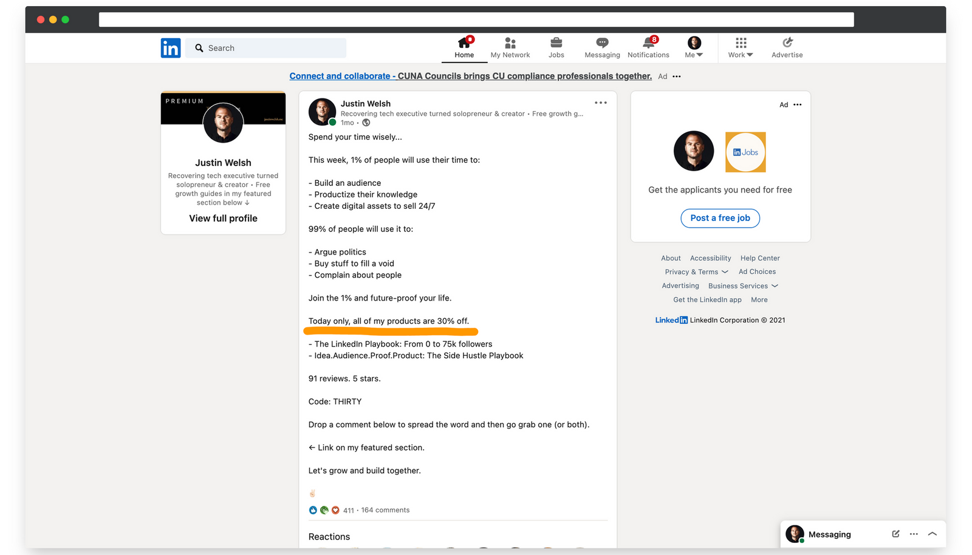Click the browser address bar

[x=476, y=19]
